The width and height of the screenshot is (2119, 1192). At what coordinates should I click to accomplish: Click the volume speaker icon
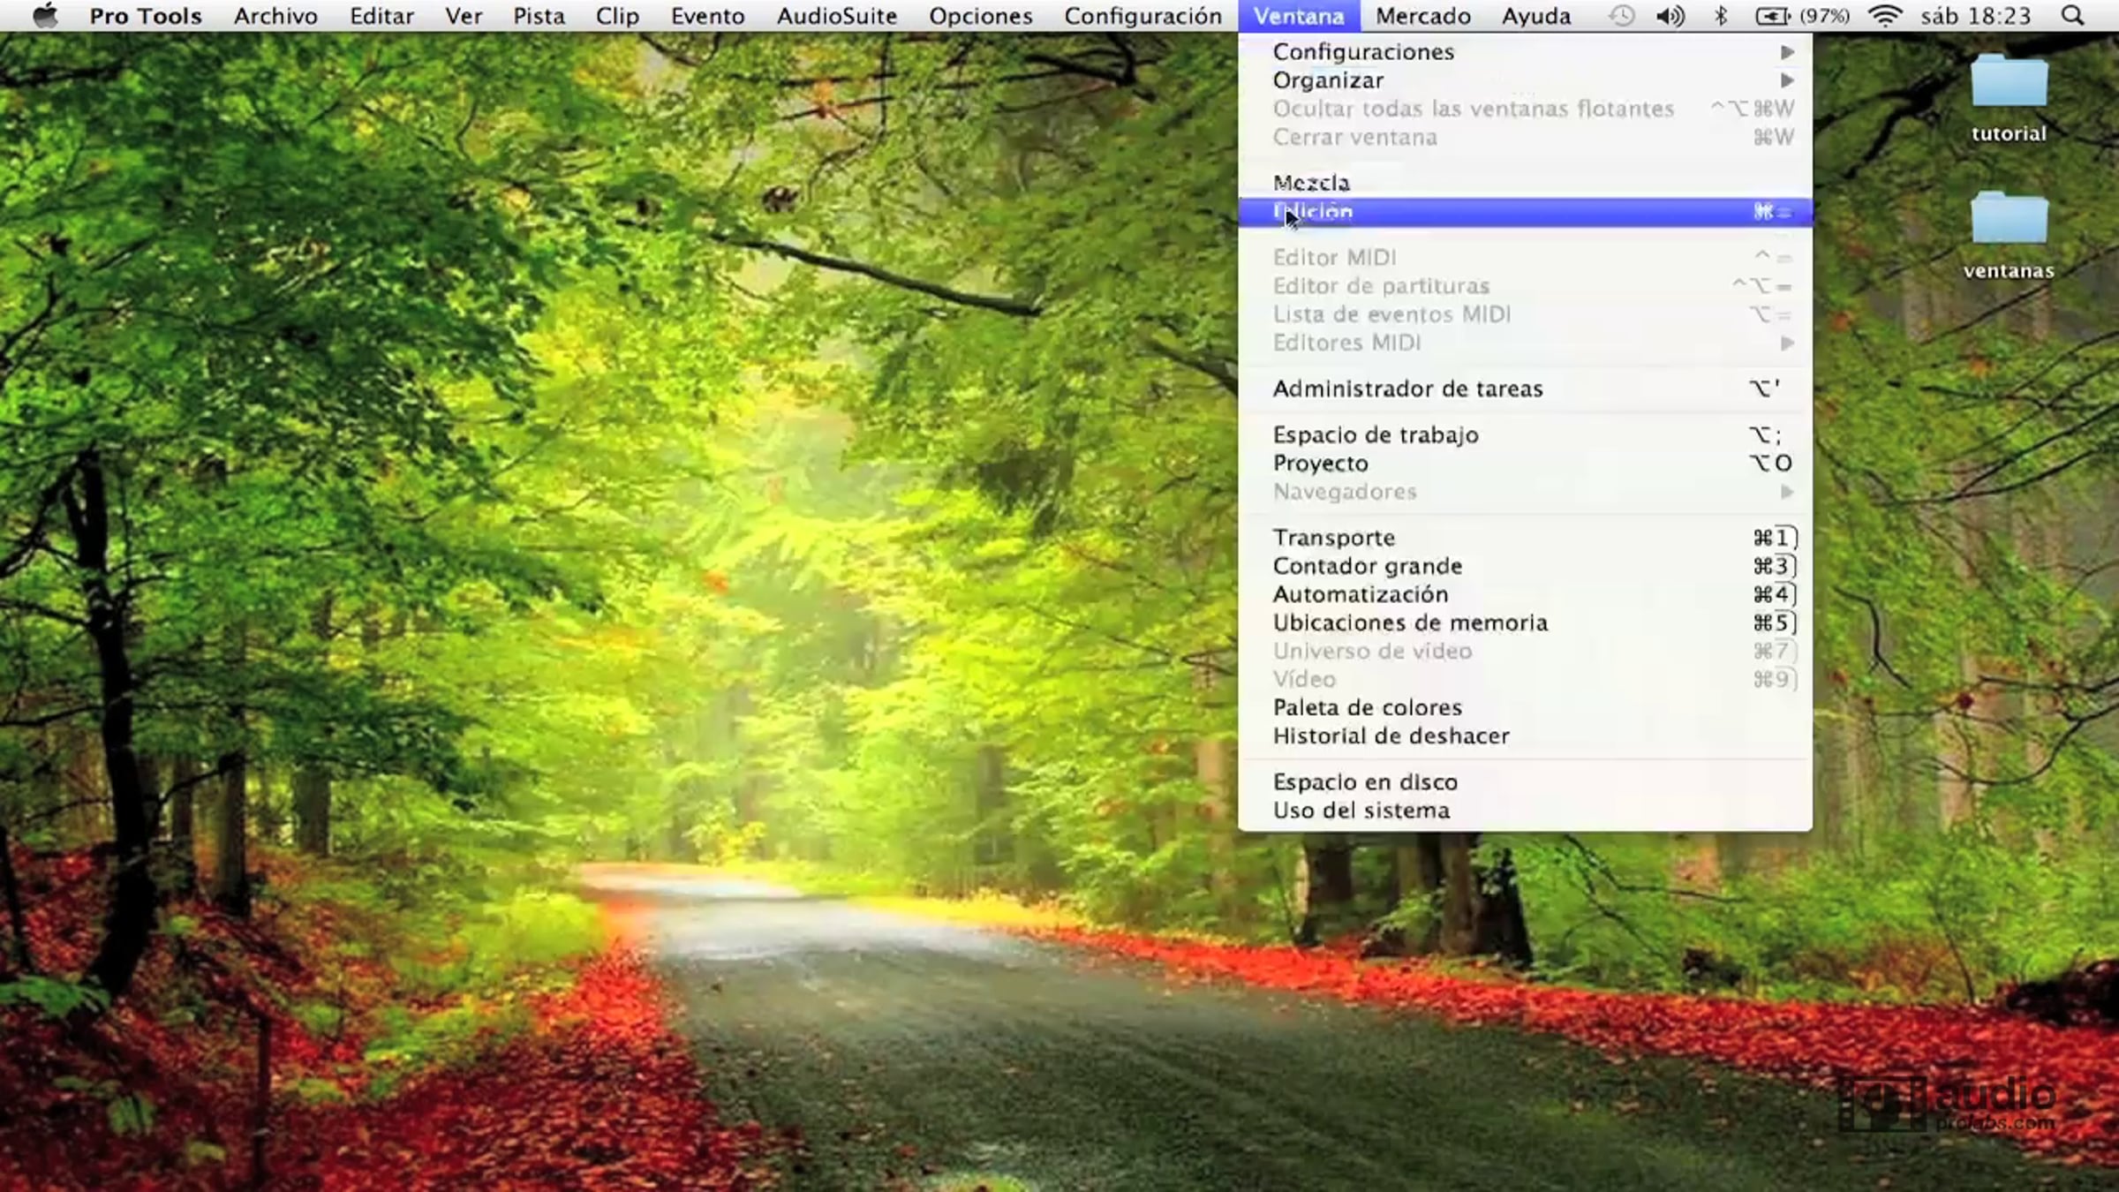[1670, 16]
